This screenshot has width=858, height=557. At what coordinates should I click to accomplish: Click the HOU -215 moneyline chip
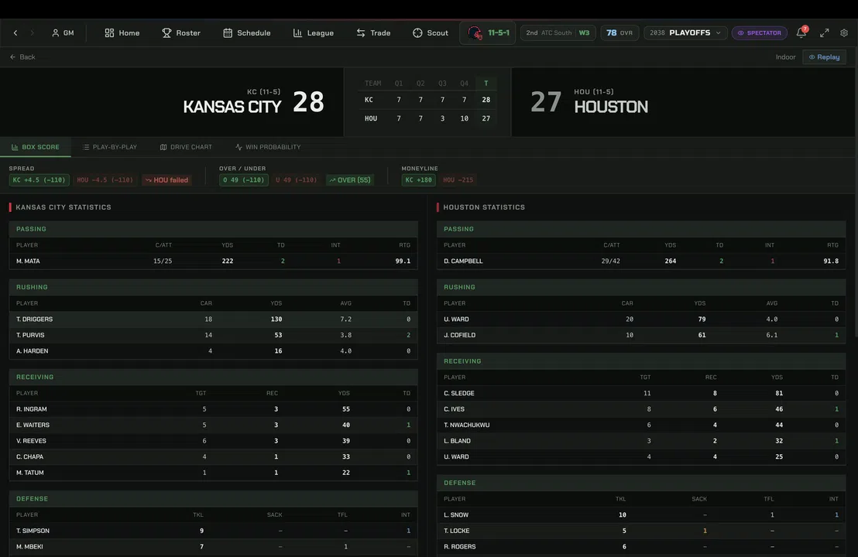coord(458,179)
